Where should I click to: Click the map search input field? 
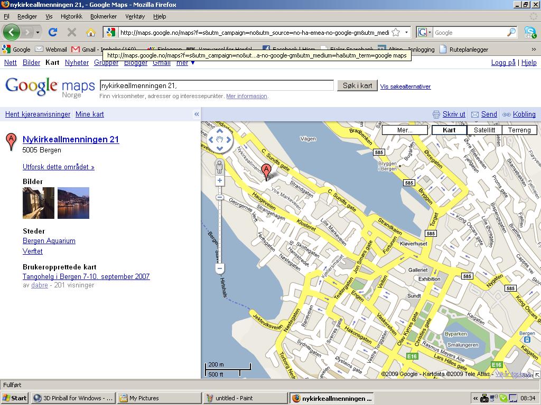(217, 85)
